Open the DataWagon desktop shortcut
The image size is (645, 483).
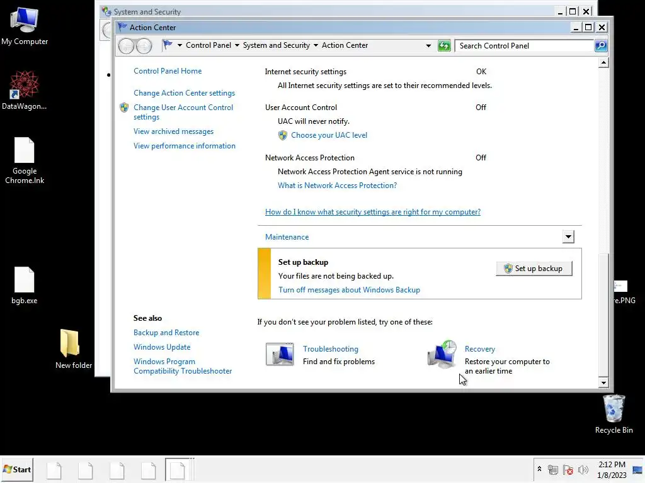pyautogui.click(x=25, y=91)
